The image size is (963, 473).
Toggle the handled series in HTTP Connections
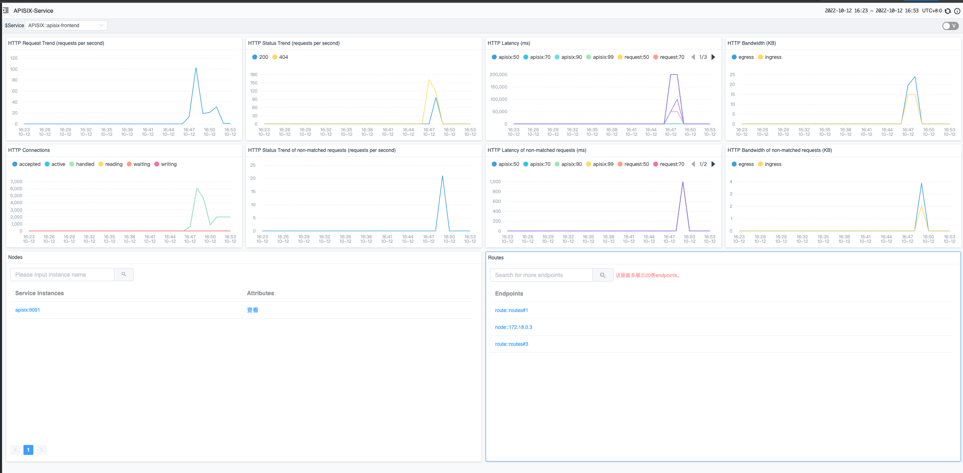click(82, 164)
